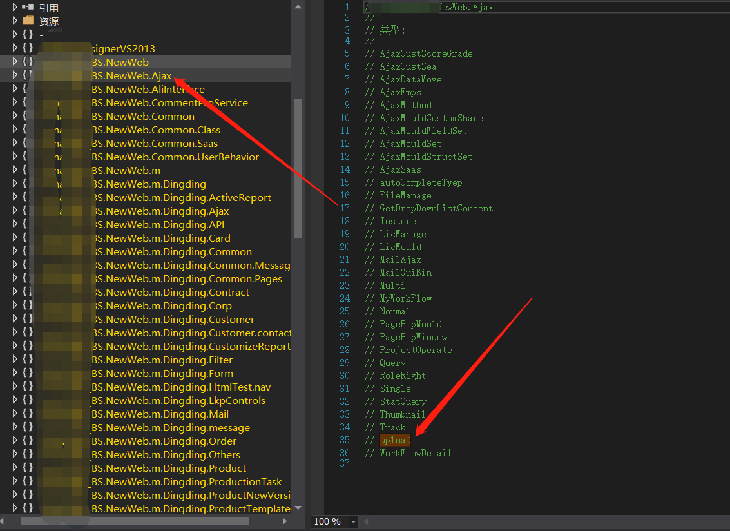This screenshot has width=730, height=531.
Task: Expand the BS.NewWeb namespace node
Action: [x=15, y=61]
